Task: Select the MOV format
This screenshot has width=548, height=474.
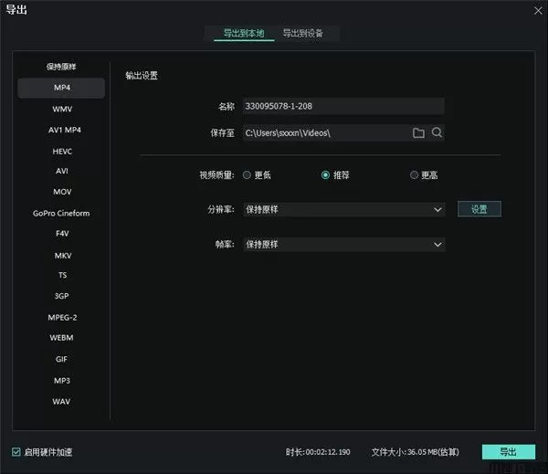Action: [x=62, y=192]
